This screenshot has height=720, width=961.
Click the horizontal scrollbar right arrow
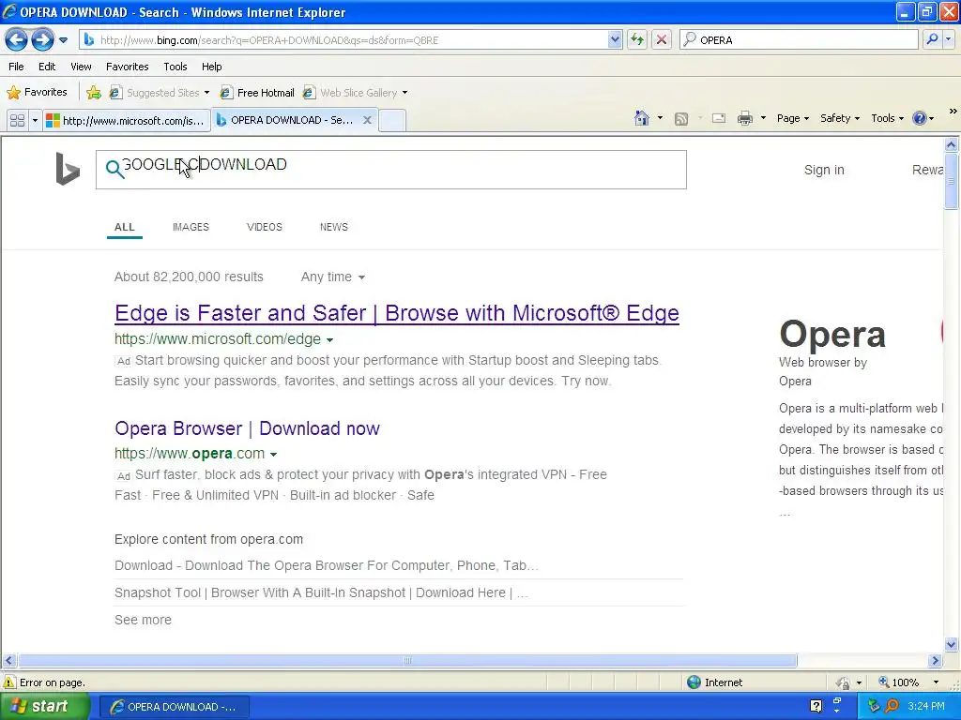click(x=936, y=661)
